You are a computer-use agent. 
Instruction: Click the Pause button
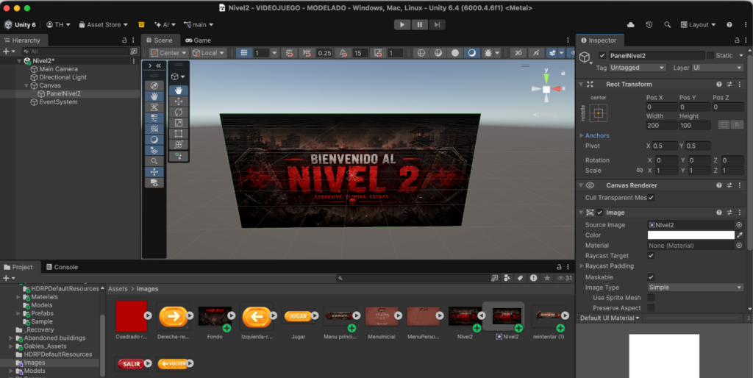click(x=419, y=24)
